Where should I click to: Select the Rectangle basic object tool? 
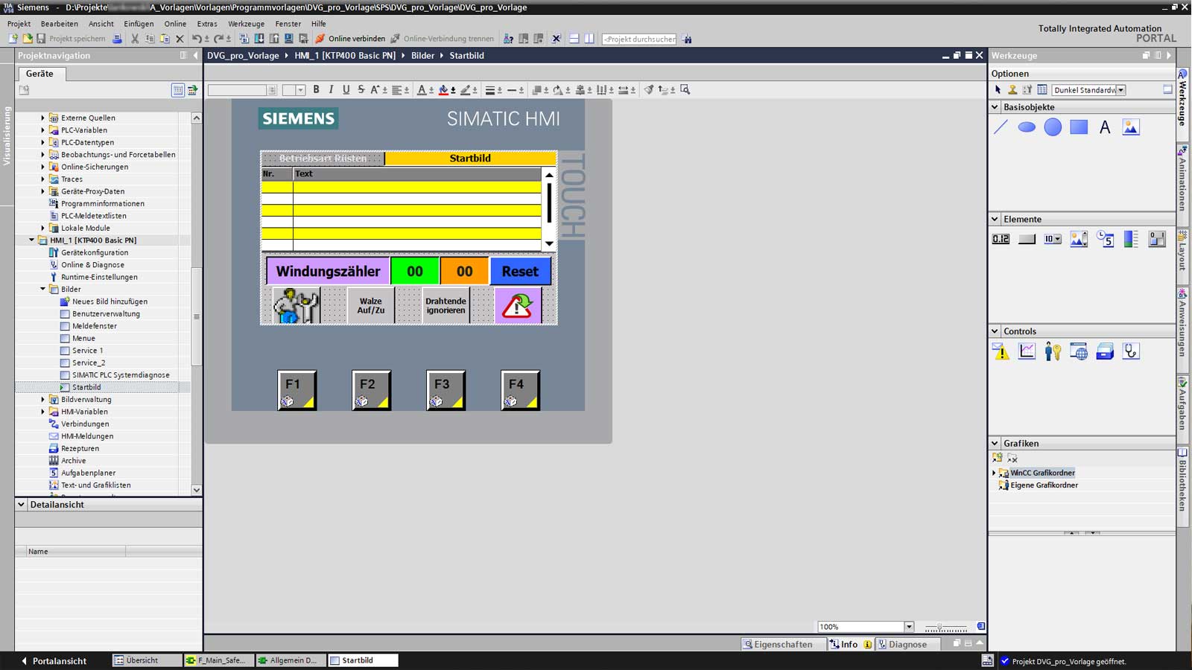coord(1079,127)
